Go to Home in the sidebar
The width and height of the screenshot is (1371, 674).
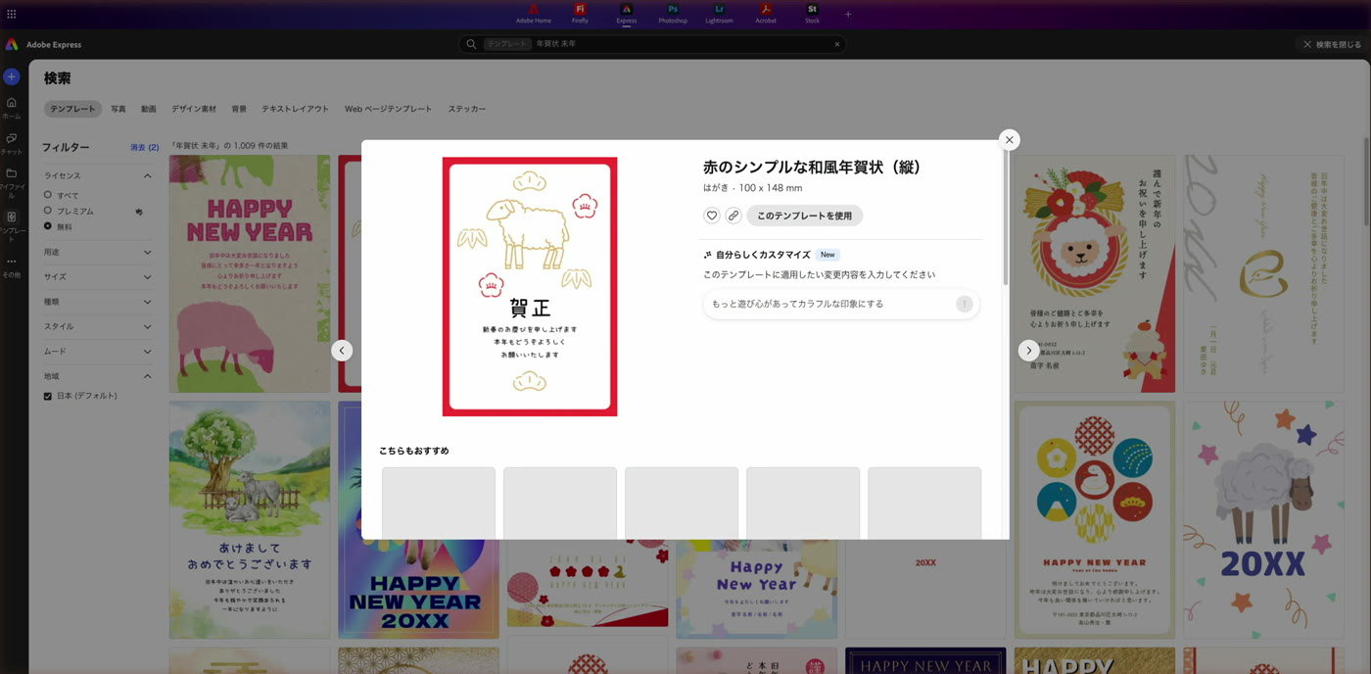click(x=12, y=108)
